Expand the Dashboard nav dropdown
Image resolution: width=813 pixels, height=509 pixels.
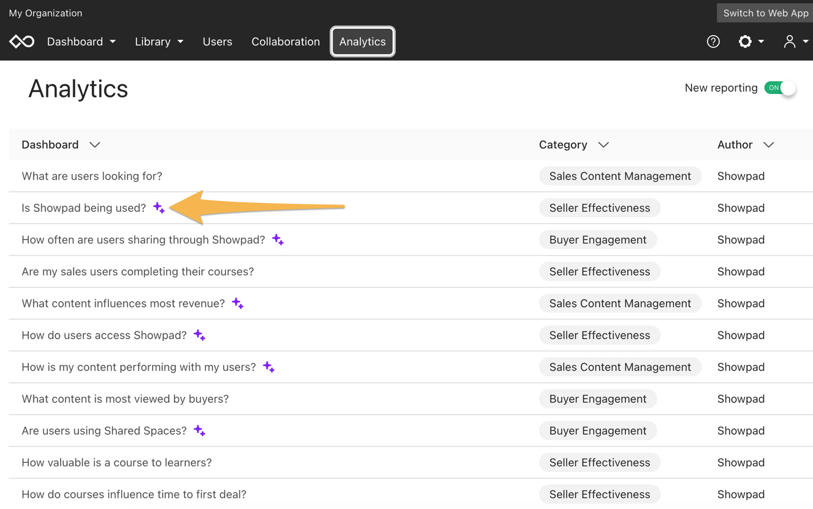[x=81, y=41]
